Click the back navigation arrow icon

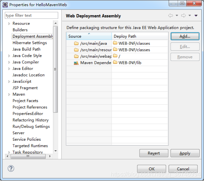(x=170, y=16)
